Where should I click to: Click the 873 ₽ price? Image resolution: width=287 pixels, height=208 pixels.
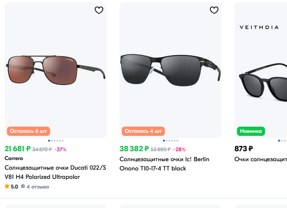pos(243,149)
